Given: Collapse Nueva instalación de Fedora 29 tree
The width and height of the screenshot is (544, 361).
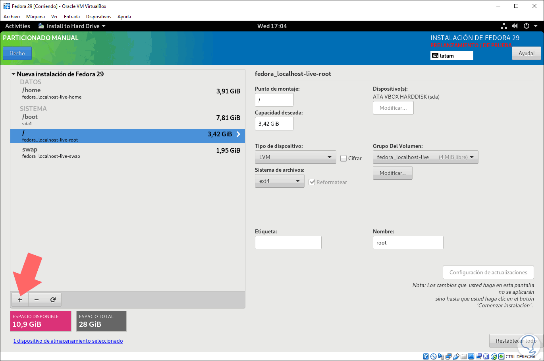Looking at the screenshot, I should point(14,74).
